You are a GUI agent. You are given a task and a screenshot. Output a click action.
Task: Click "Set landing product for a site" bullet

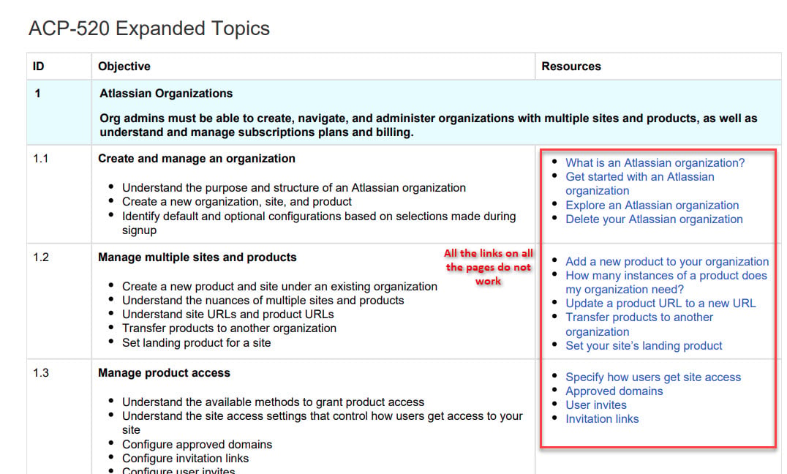(x=196, y=343)
